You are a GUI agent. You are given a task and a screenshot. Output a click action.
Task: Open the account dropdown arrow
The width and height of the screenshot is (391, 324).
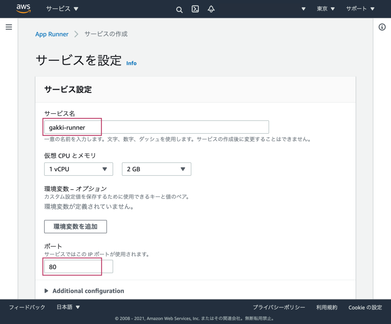coord(303,9)
